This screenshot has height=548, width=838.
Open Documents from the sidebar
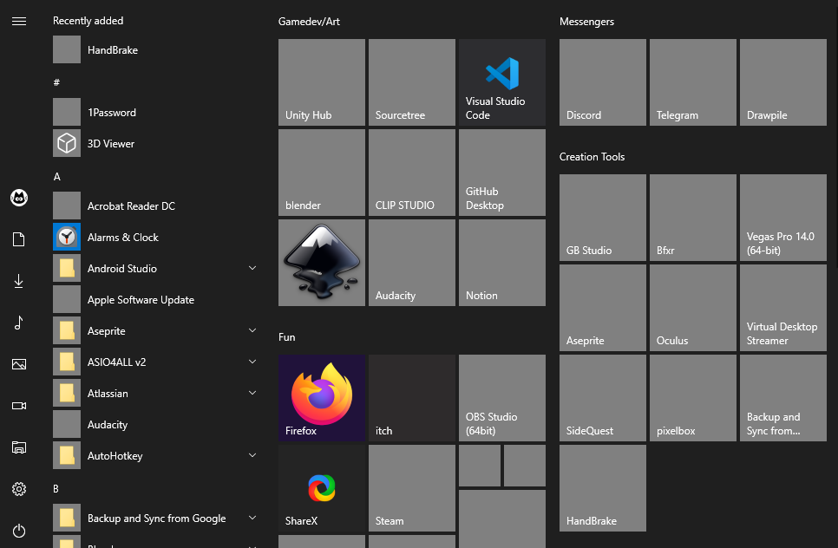[x=19, y=239]
